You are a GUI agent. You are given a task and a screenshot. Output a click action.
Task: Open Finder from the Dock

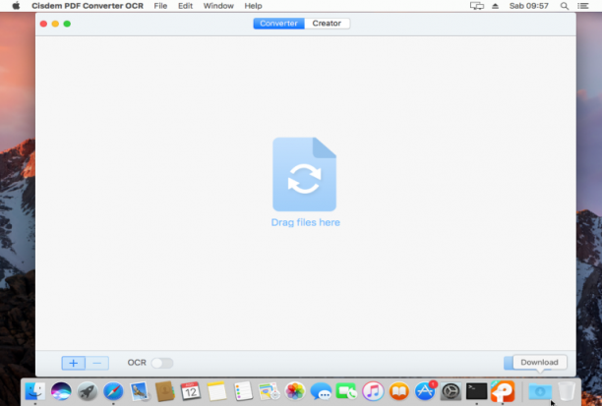point(35,391)
